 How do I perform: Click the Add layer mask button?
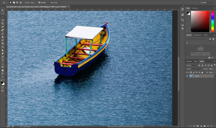pos(197,126)
